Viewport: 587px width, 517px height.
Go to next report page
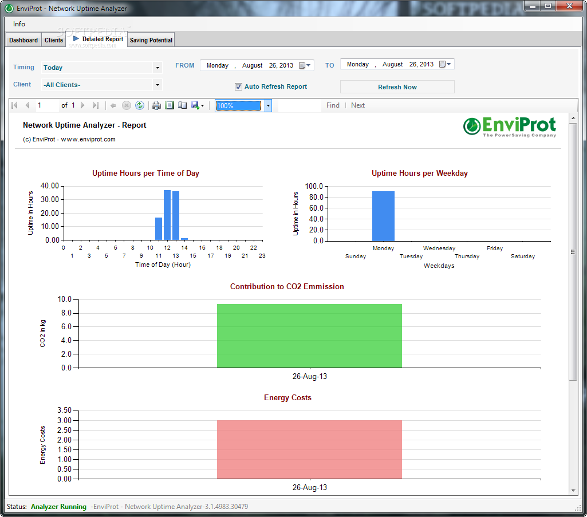tap(82, 105)
